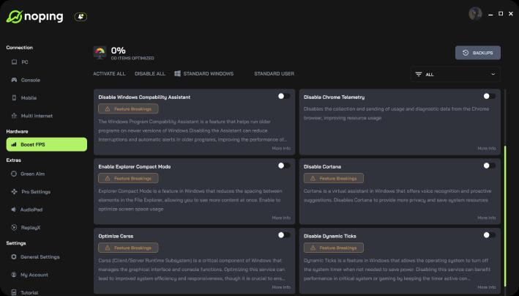Viewport: 519px width, 296px height.
Task: Enable the Explorer Compact Mode switch
Action: point(284,166)
